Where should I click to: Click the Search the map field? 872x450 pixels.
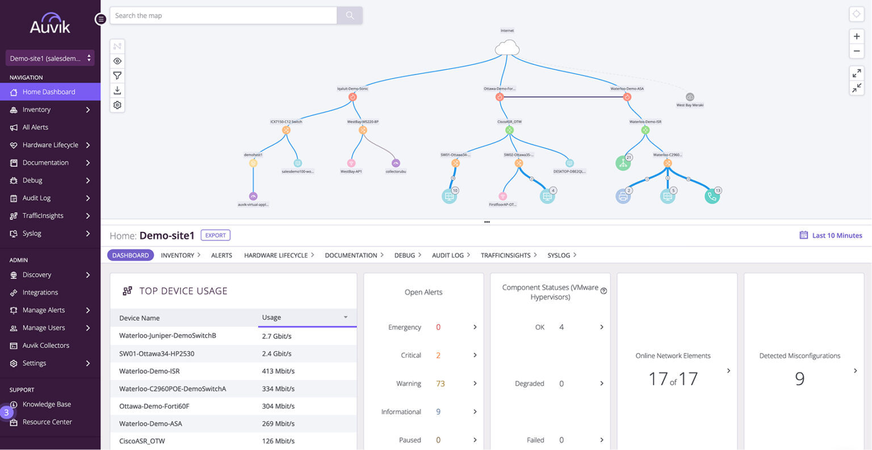coord(224,16)
